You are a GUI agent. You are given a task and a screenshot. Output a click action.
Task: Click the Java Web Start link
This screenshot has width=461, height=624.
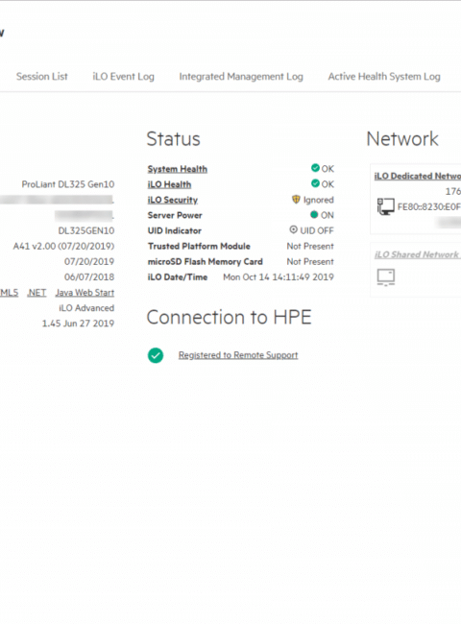pyautogui.click(x=85, y=293)
